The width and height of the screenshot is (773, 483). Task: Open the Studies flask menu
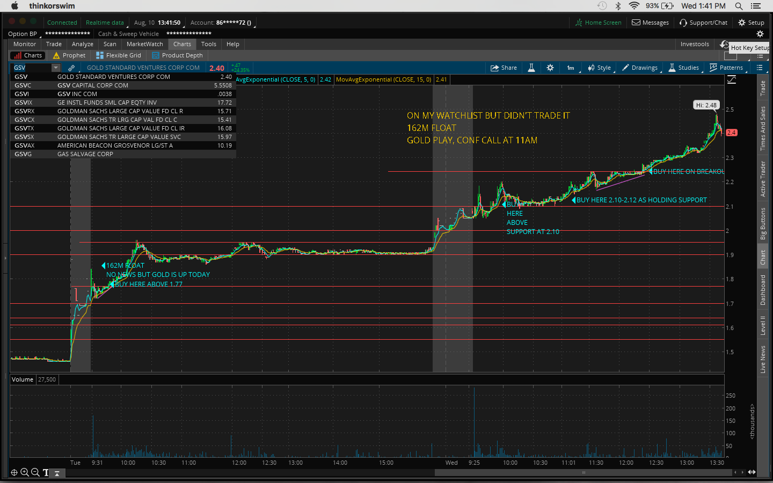click(x=683, y=68)
